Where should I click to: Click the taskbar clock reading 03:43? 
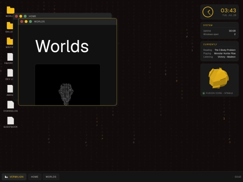pos(238,177)
